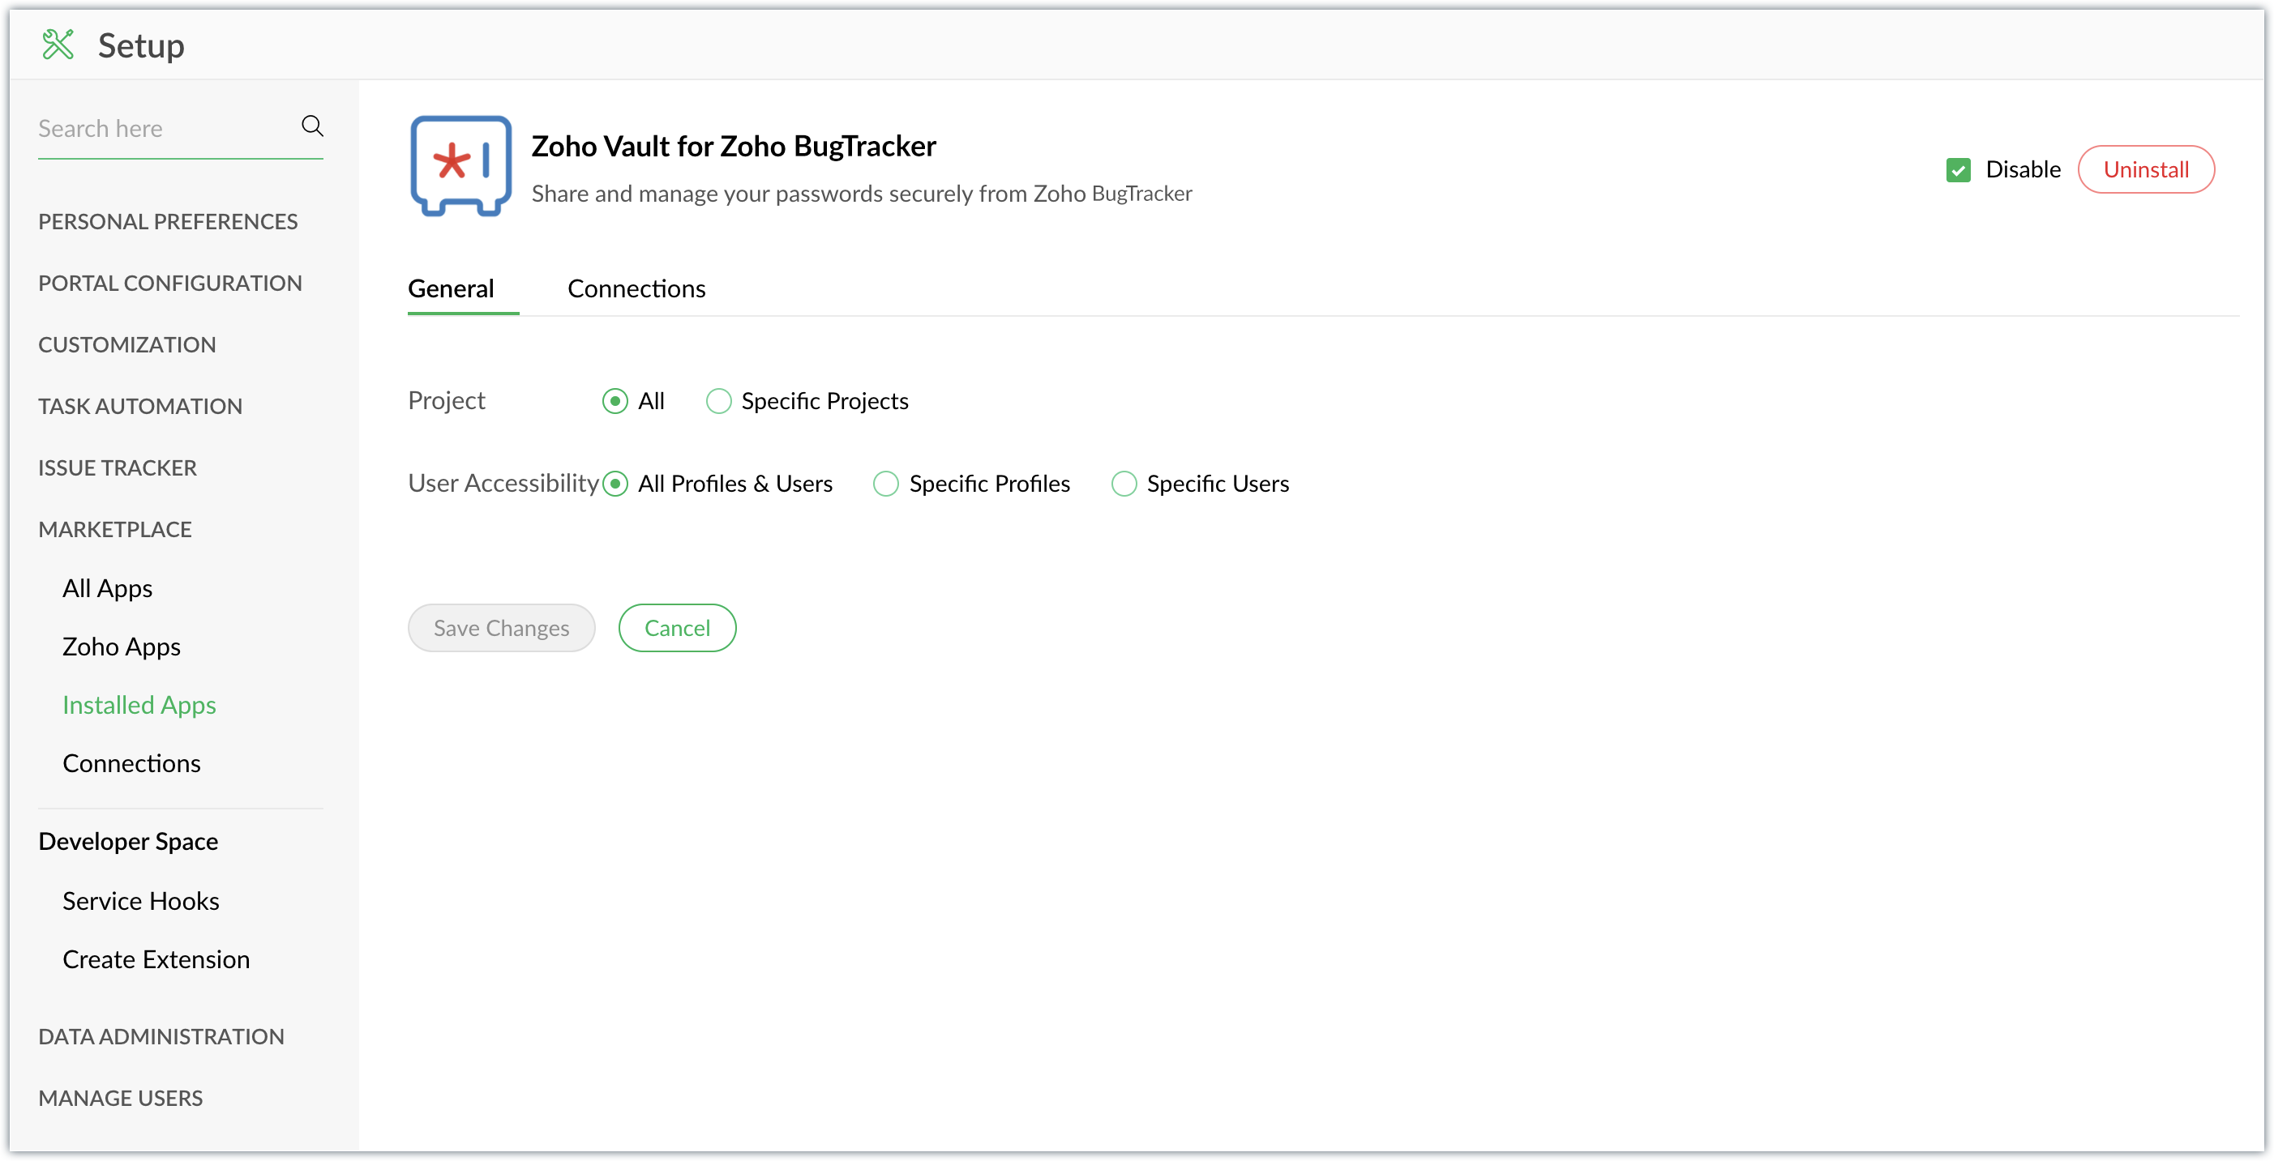
Task: Toggle the Disable checkbox
Action: click(1957, 169)
